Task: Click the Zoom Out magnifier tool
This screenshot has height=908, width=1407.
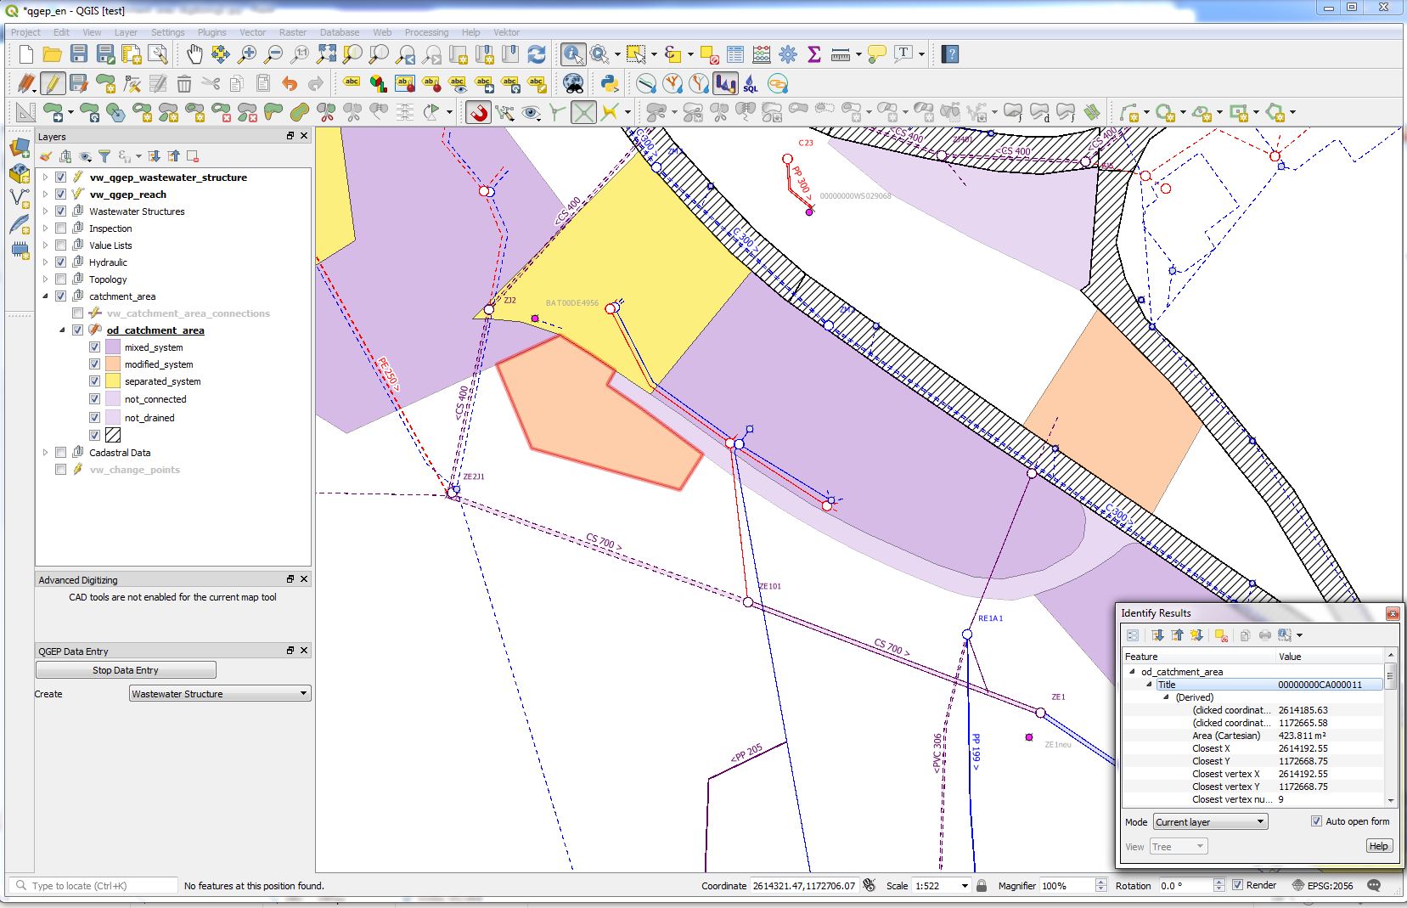Action: click(273, 55)
